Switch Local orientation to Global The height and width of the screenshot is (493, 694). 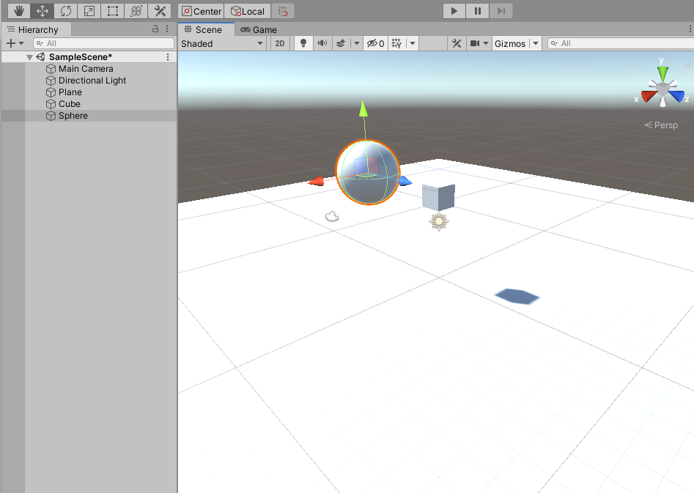point(248,11)
